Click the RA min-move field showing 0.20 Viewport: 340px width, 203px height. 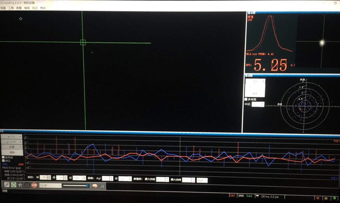pos(77,178)
